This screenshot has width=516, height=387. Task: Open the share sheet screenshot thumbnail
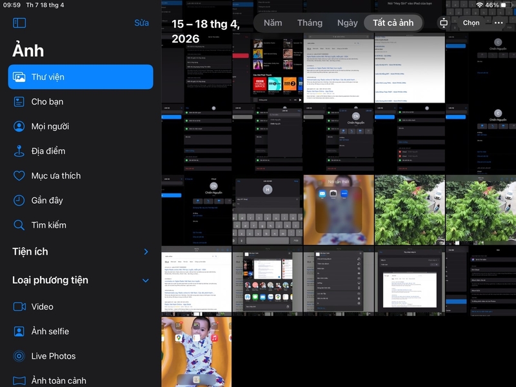click(268, 281)
